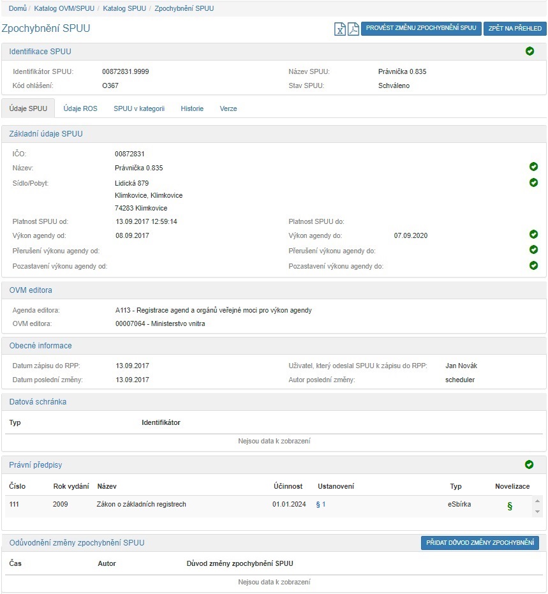Click check icon for Pozastavení výkonu agendy do
The height and width of the screenshot is (594, 548).
click(x=533, y=265)
